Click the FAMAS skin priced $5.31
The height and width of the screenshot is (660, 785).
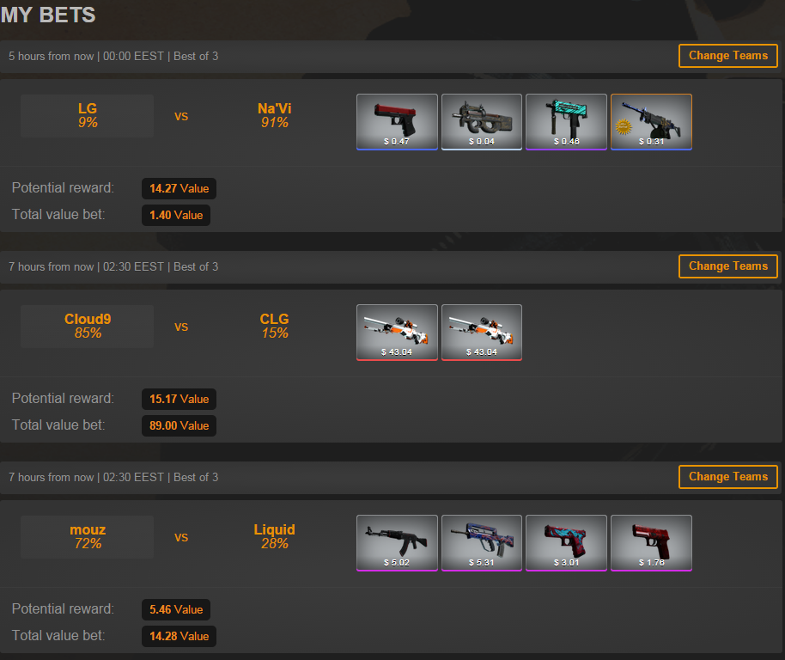[482, 543]
